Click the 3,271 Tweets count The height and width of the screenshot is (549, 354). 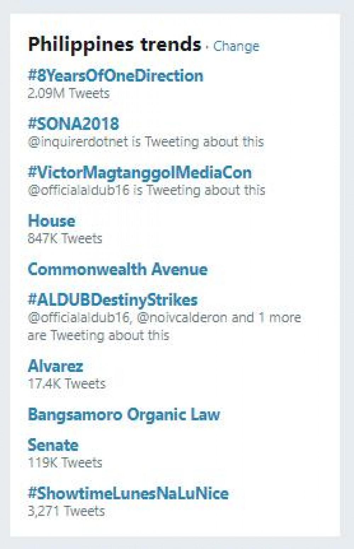(66, 511)
